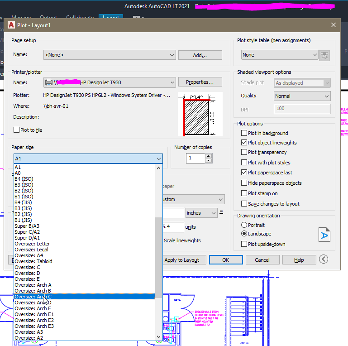Open Quality Normal dropdown
The width and height of the screenshot is (348, 346).
(302, 96)
